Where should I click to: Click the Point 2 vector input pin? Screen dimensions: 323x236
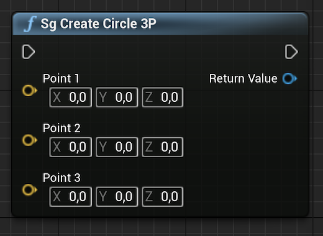pos(30,140)
